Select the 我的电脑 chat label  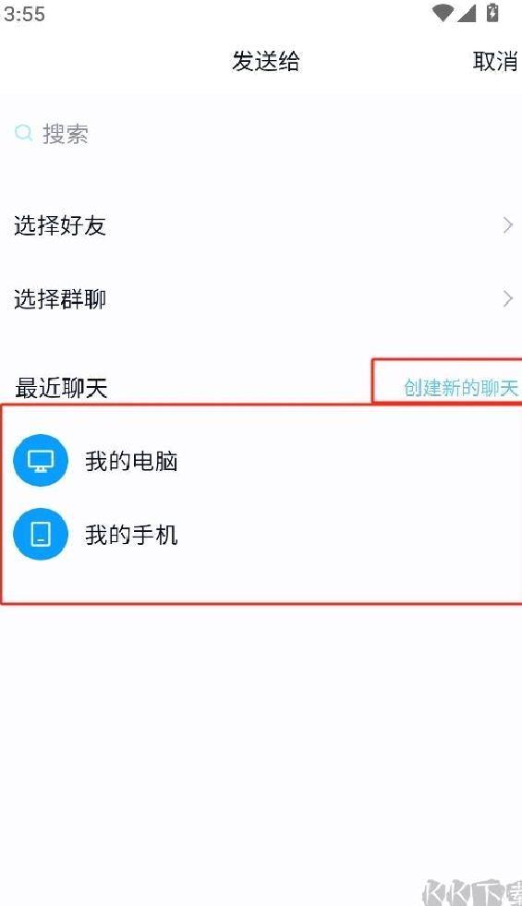(131, 461)
